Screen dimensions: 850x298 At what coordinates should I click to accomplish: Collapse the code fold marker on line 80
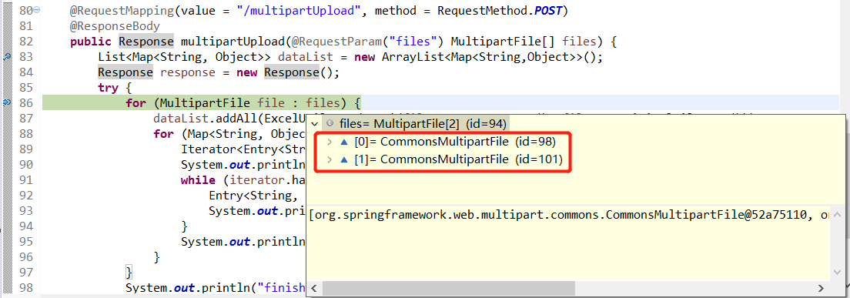point(37,10)
